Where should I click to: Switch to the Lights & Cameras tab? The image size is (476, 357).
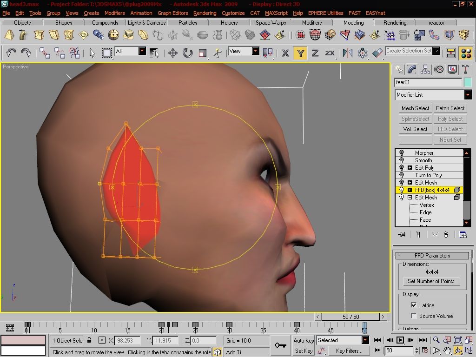(146, 22)
